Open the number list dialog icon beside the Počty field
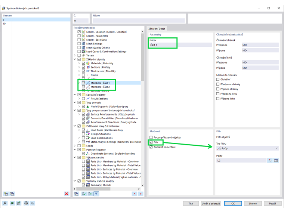The height and width of the screenshot is (213, 284). 276,160
